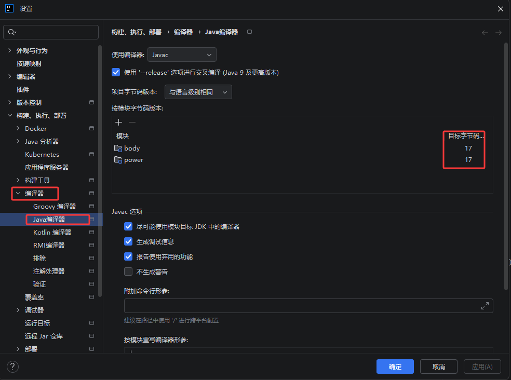Open the help question mark icon
The image size is (511, 380).
(x=12, y=367)
